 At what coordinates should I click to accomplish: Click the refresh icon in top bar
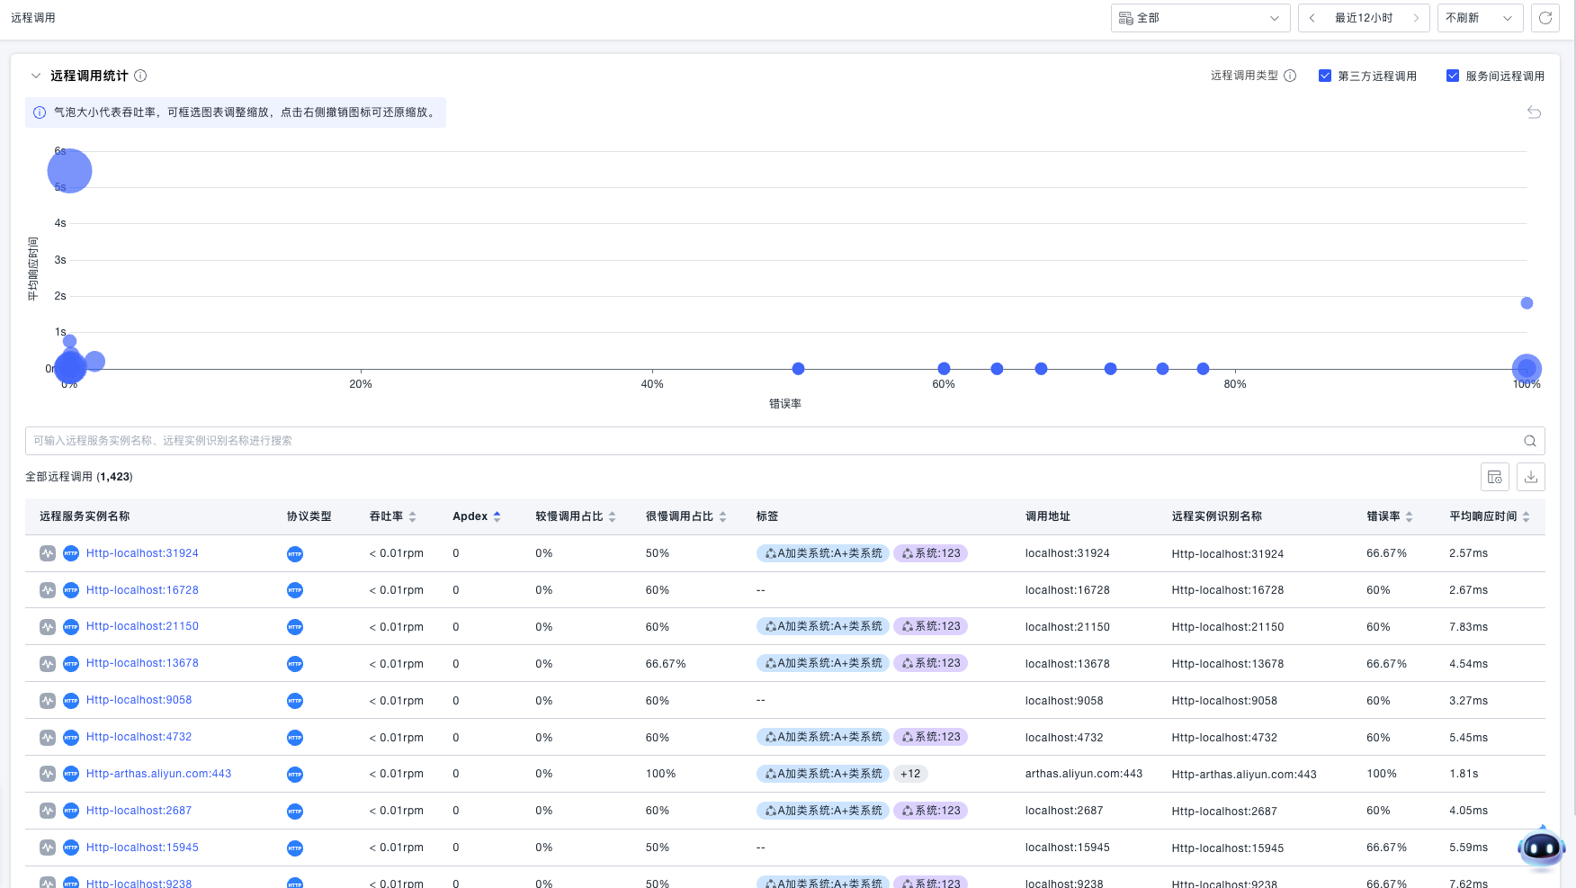[1545, 18]
